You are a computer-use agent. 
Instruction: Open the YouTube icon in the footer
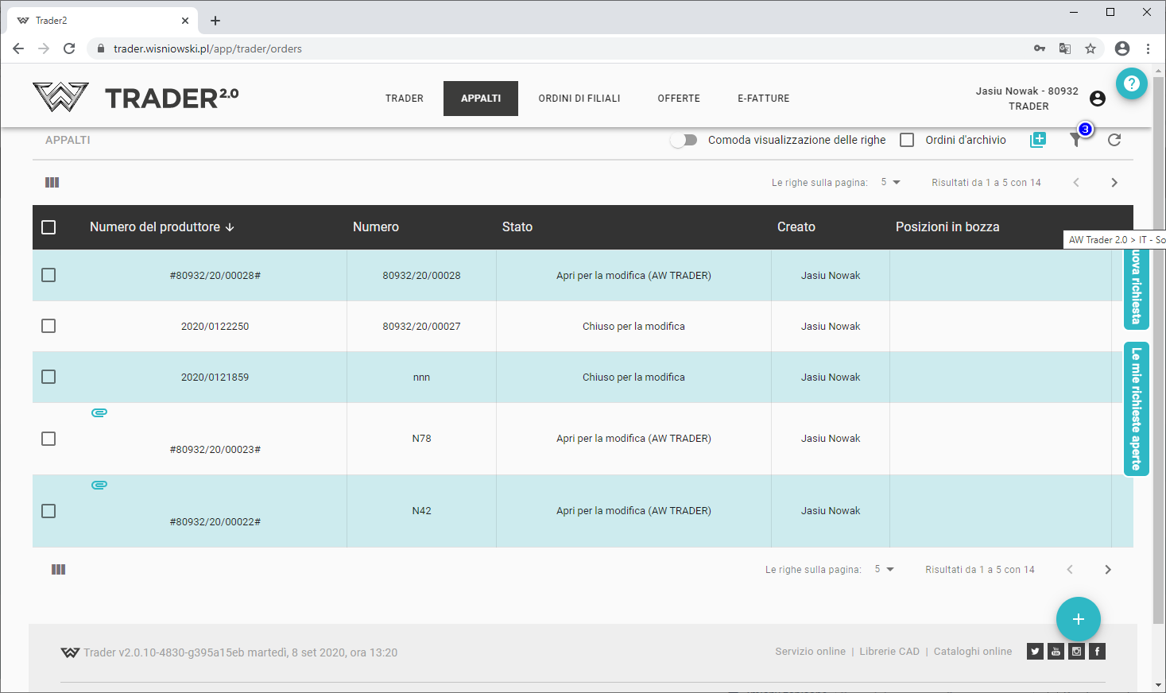click(x=1056, y=652)
